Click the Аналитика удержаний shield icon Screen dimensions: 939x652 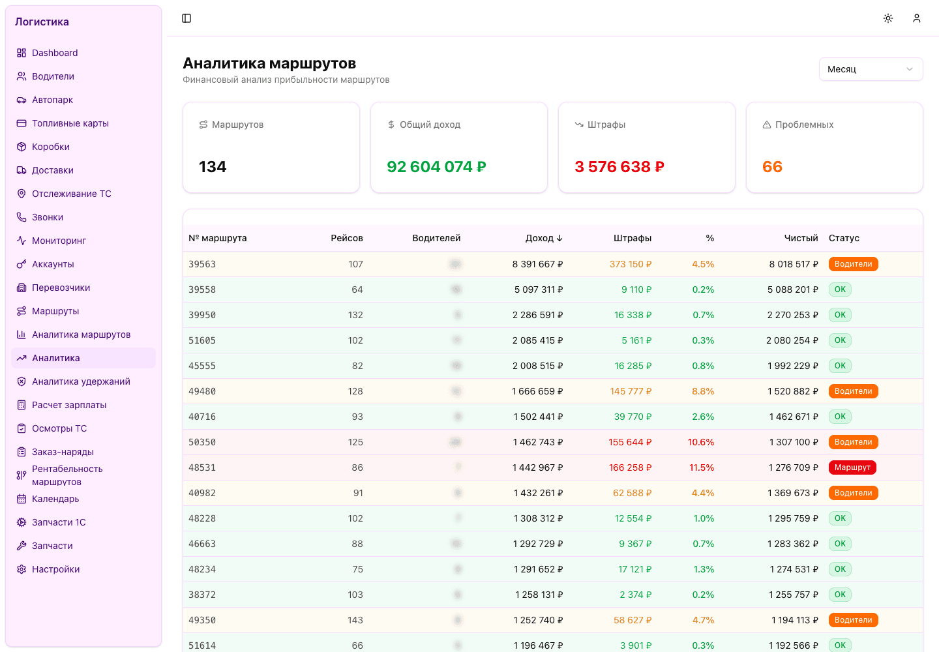point(22,381)
